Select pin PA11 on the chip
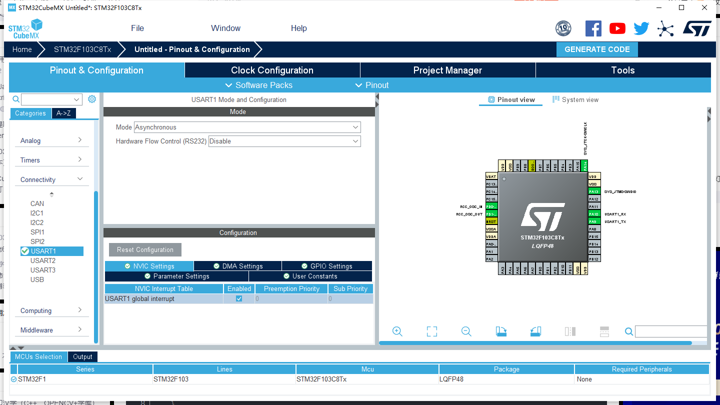720x405 pixels. [x=593, y=206]
